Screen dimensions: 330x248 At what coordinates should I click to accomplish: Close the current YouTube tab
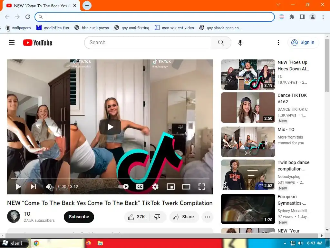click(x=75, y=6)
